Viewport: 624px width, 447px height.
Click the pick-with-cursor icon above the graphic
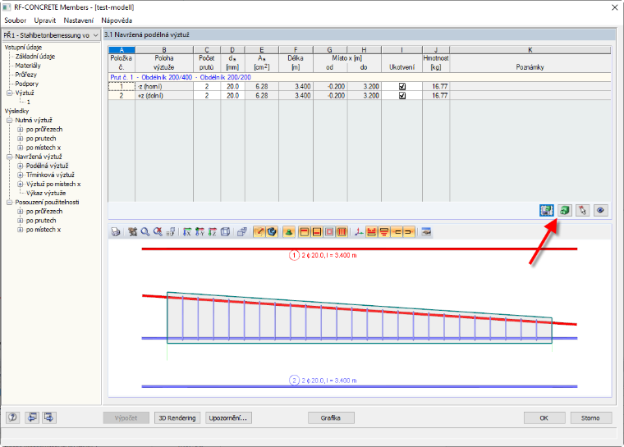[x=583, y=210]
